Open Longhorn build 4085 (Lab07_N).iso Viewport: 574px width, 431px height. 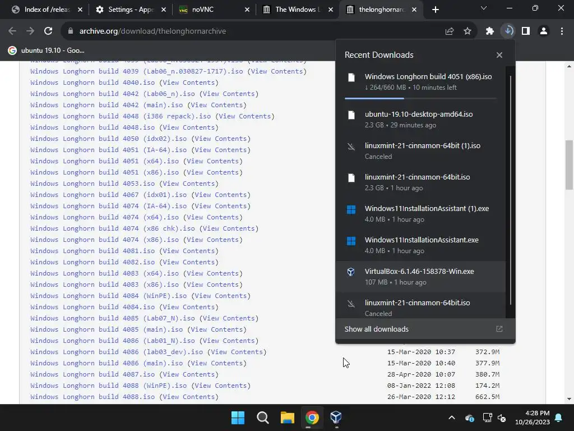pos(112,318)
